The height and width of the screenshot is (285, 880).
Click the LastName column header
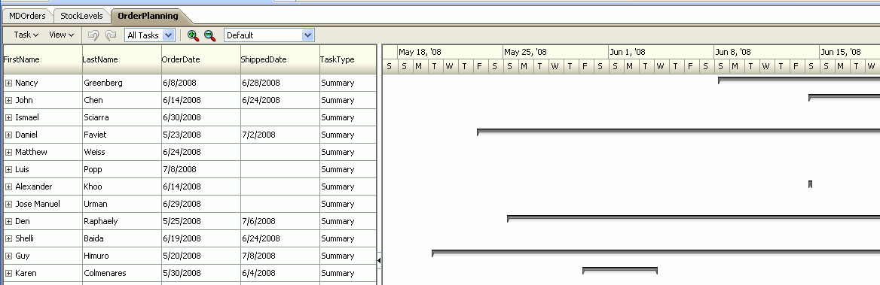pos(122,59)
